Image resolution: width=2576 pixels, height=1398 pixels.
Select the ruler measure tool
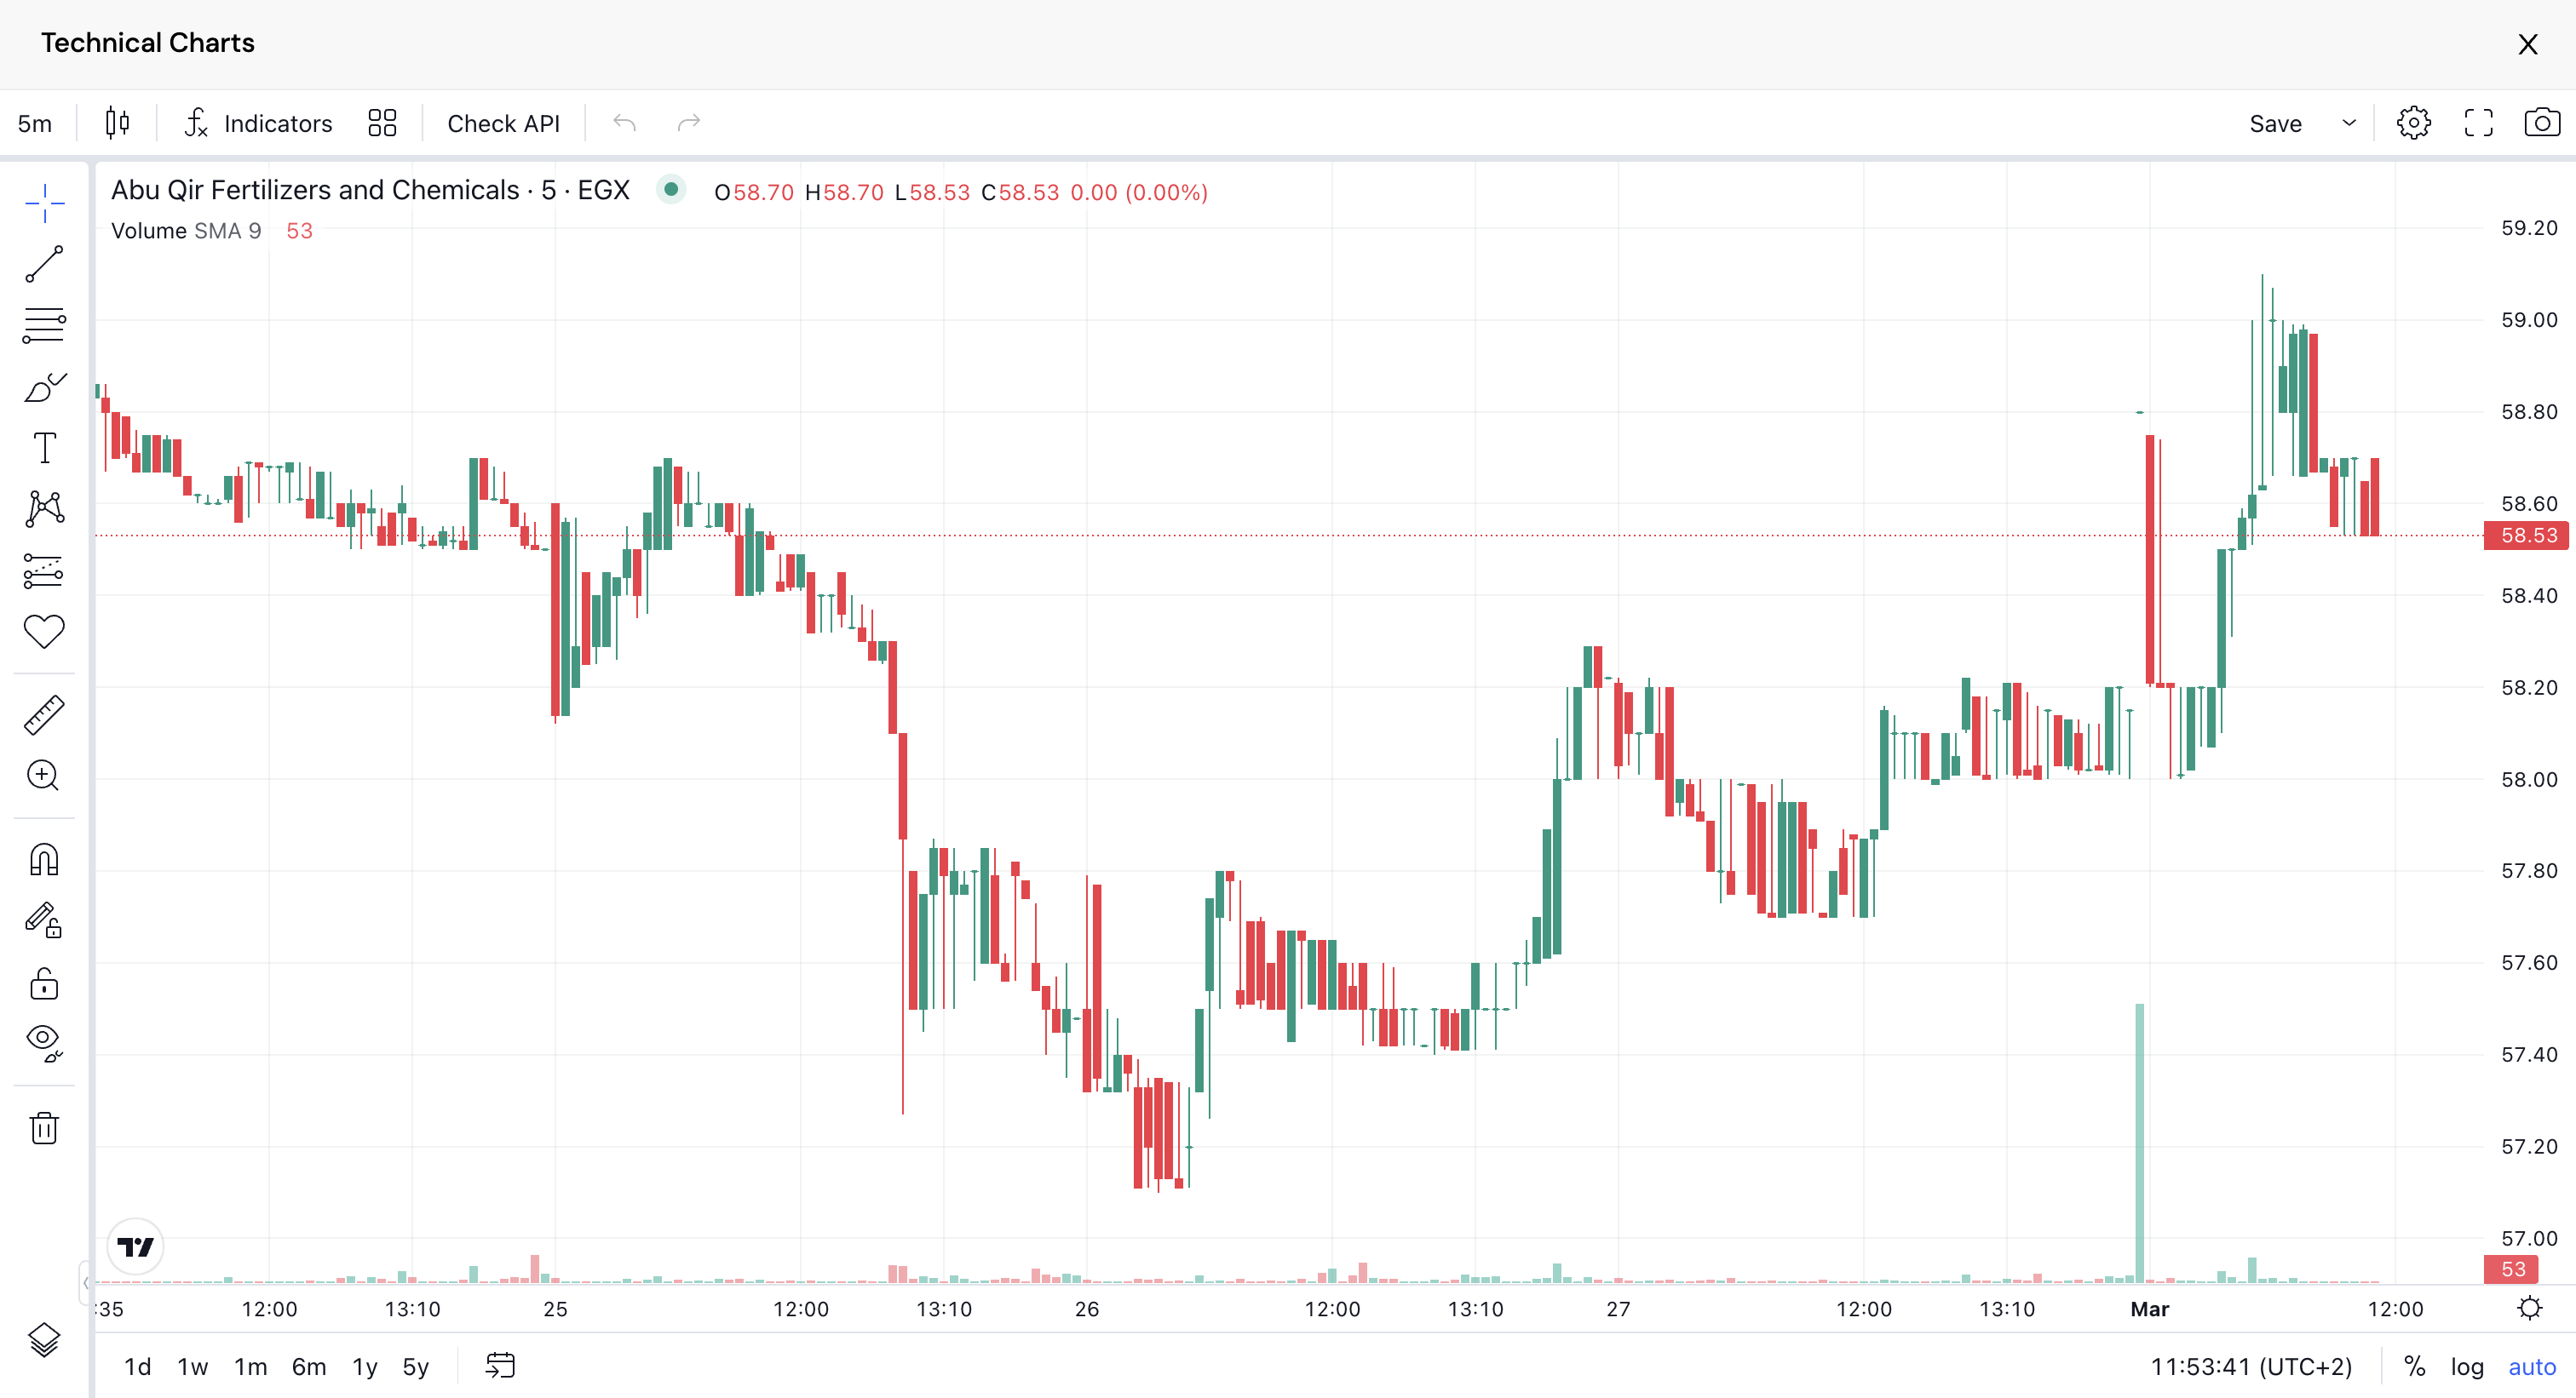(44, 715)
